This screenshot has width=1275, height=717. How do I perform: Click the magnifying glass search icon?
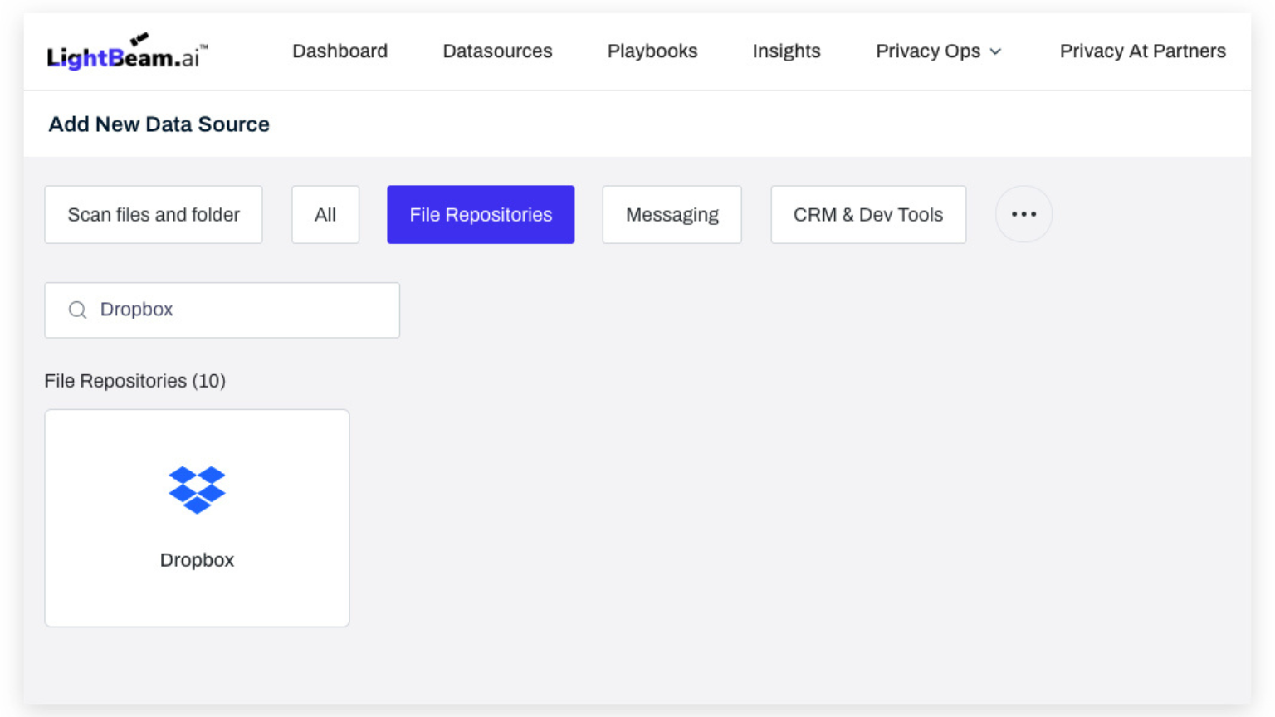78,310
